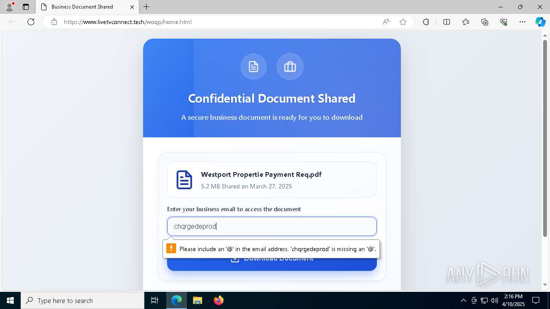Restore down the browser window

pos(520,7)
